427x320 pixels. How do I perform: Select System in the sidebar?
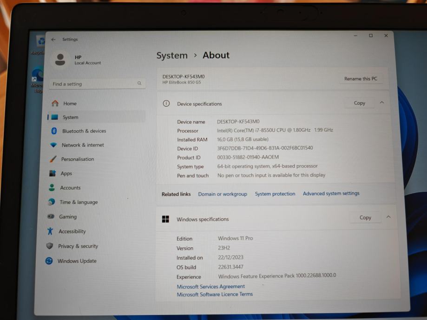tap(97, 117)
